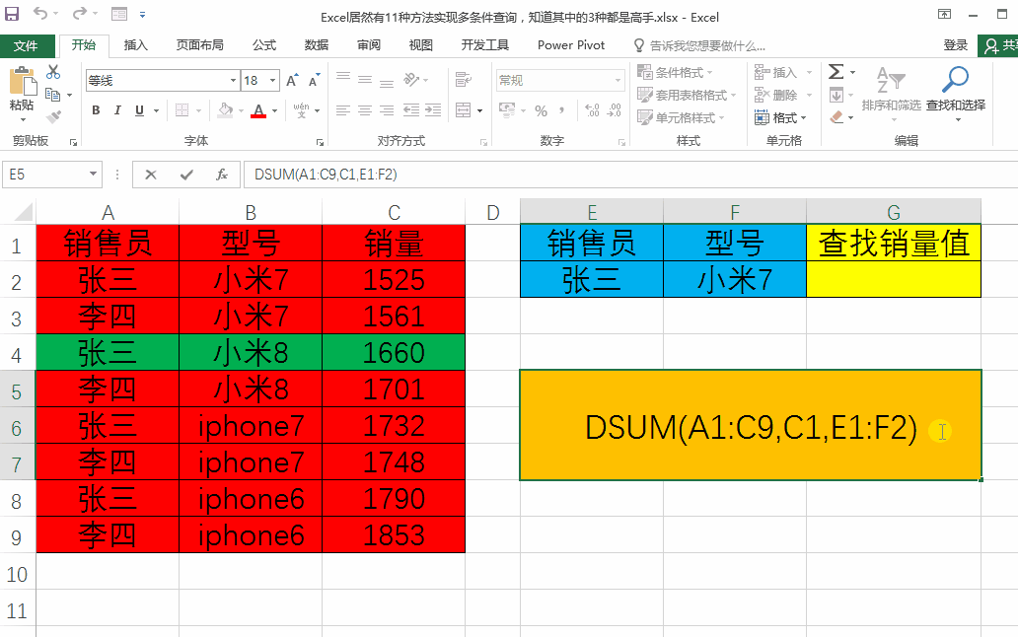Switch to the 公式 tab
The image size is (1018, 637).
pos(264,44)
